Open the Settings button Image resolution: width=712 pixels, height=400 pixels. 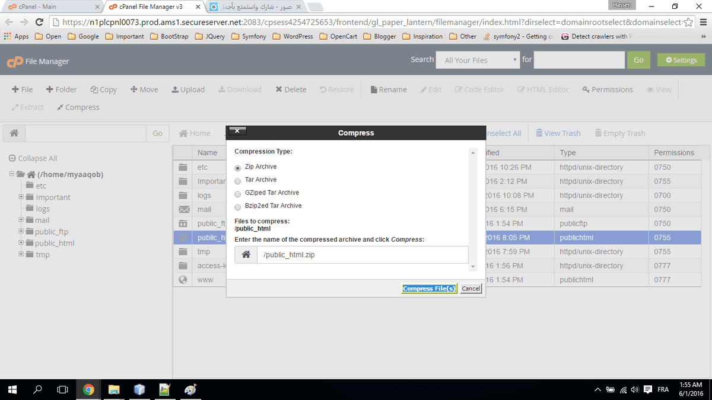681,60
